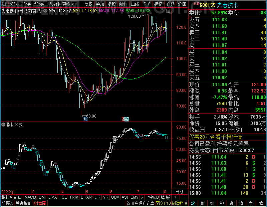Open the chart dropdown beside 先惠技术(日线,前复权)

(x=45, y=11)
